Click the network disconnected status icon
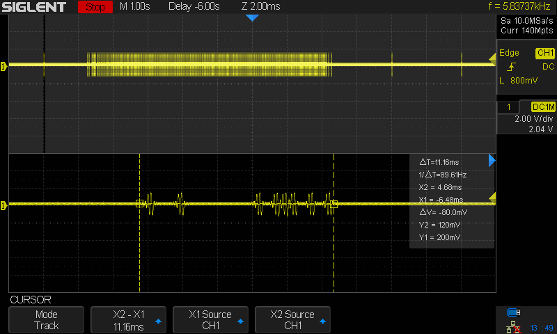Screen dimensions: 557x334 513,327
